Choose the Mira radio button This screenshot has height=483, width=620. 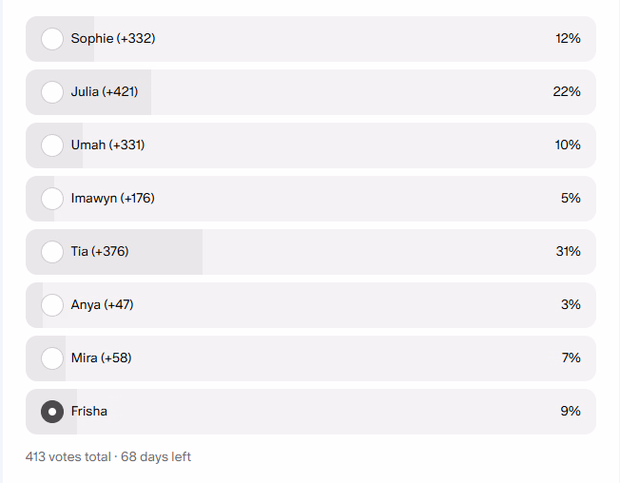pyautogui.click(x=52, y=358)
